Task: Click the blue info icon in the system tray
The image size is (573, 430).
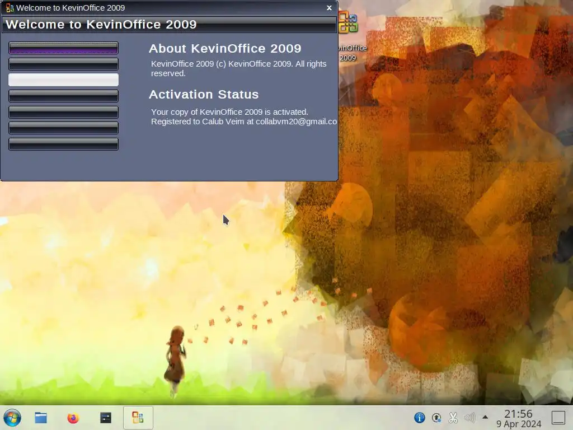Action: (420, 417)
